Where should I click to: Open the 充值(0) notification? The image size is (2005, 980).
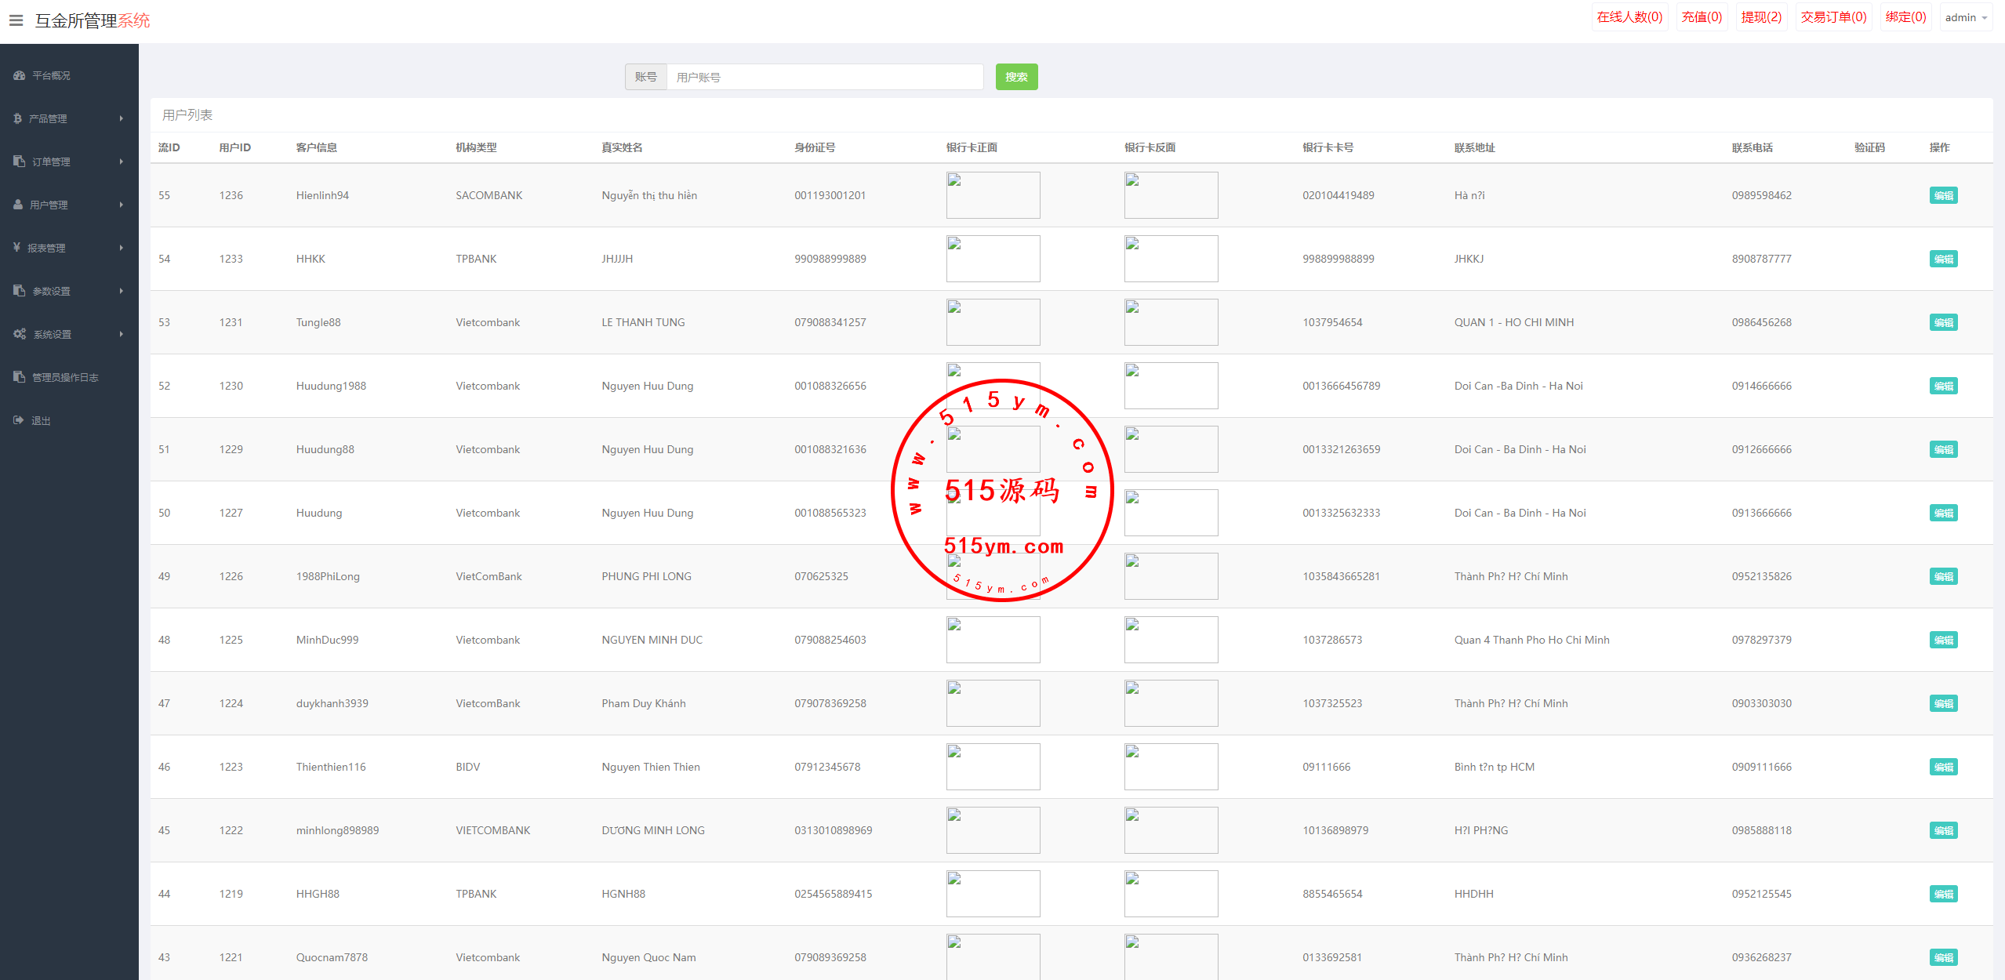(x=1702, y=17)
